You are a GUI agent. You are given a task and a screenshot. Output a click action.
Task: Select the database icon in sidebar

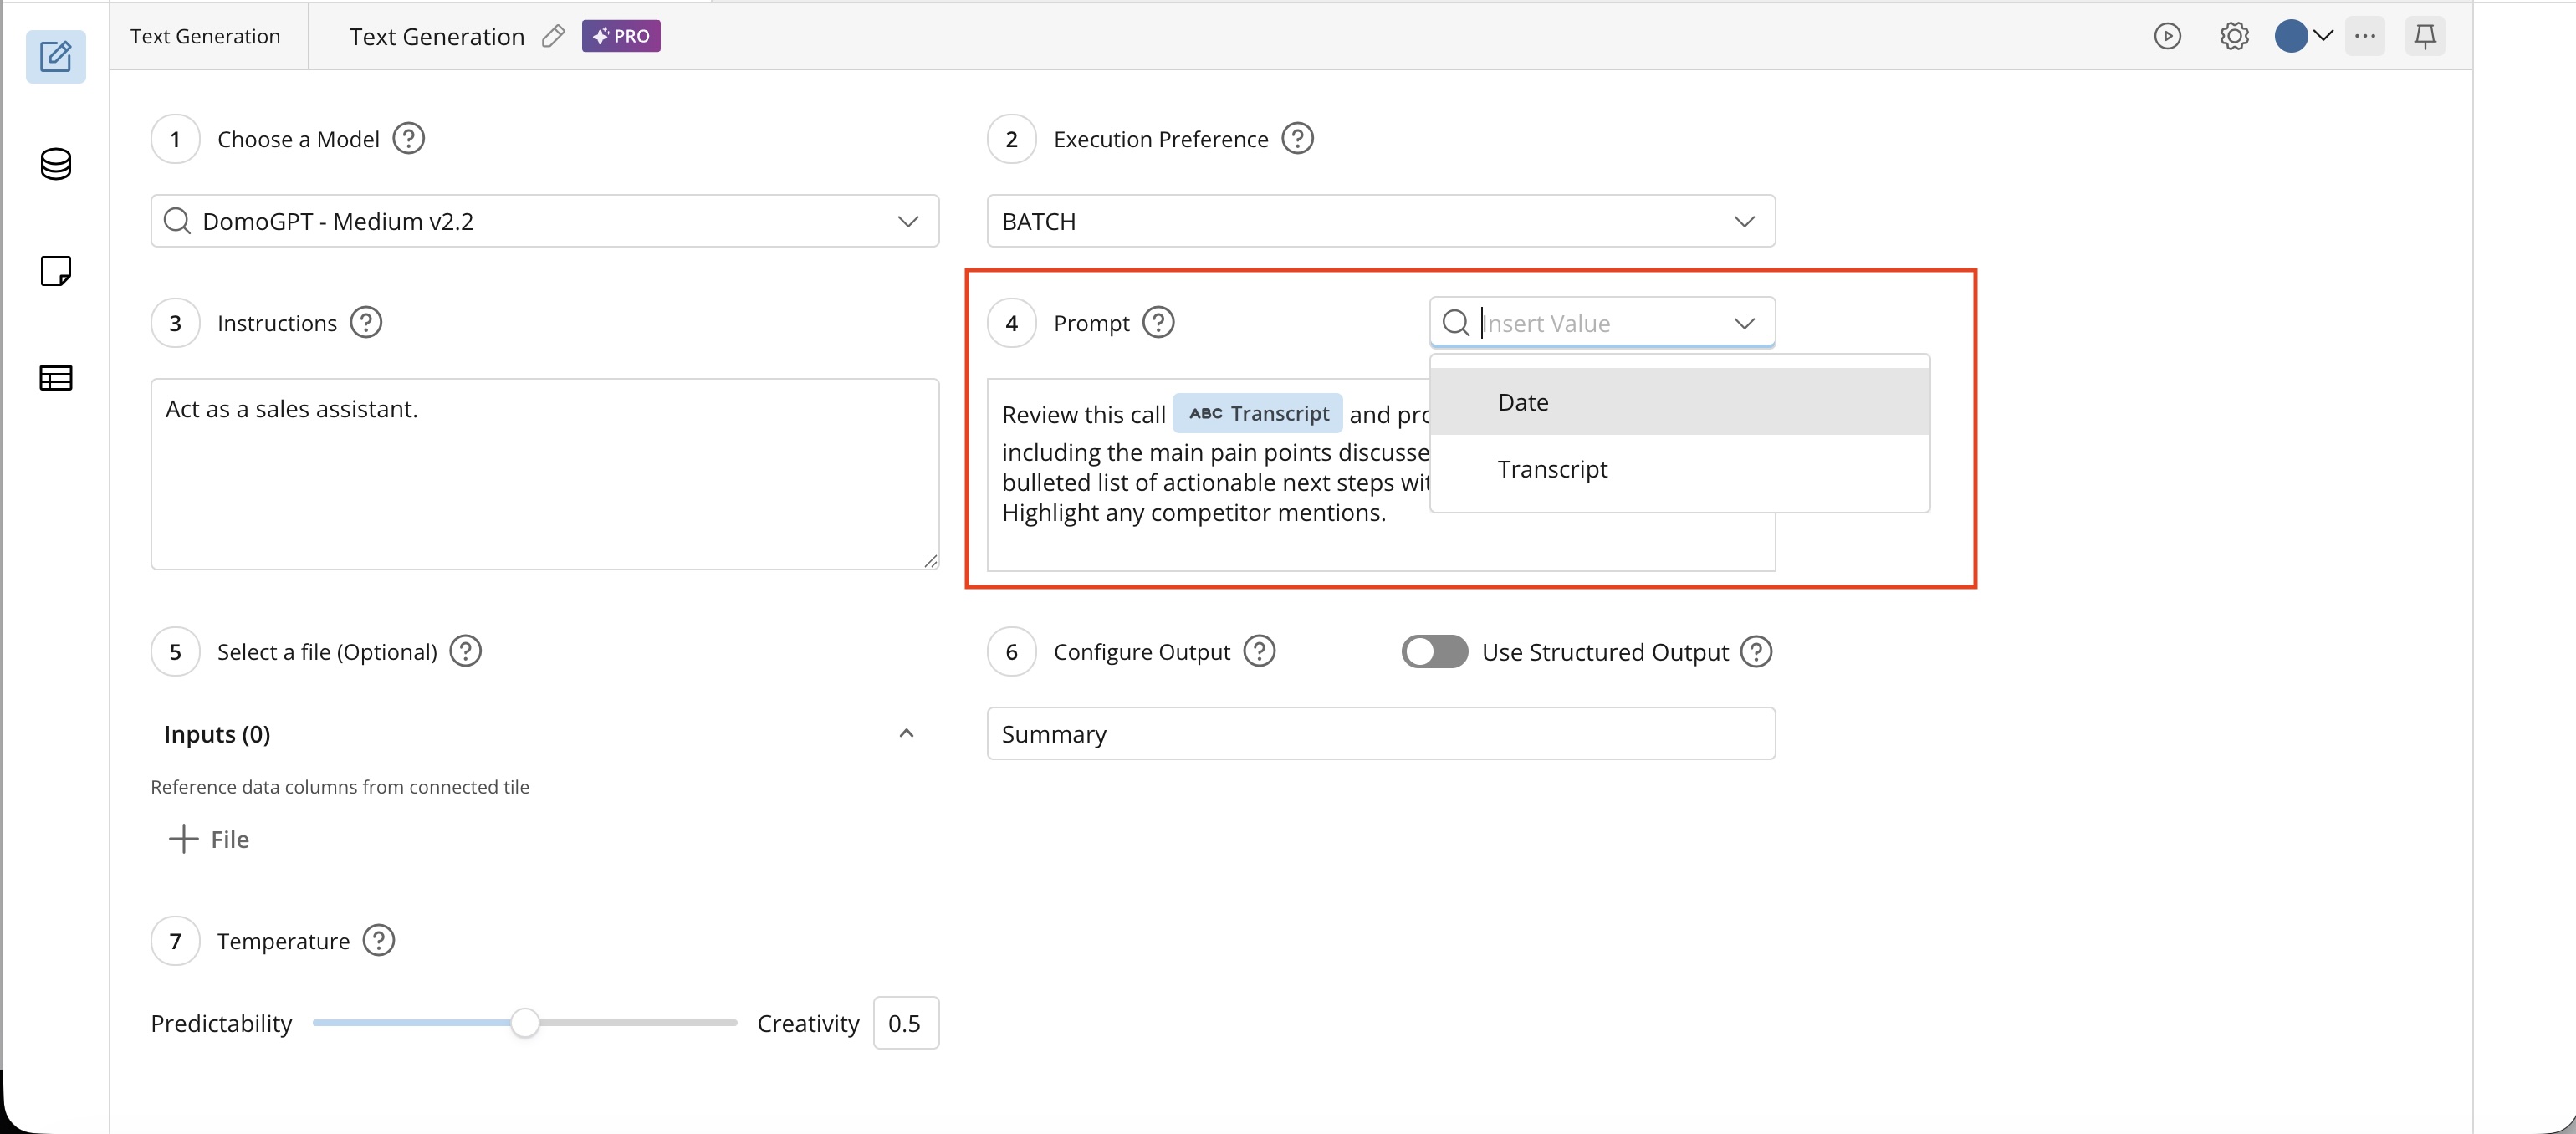coord(56,164)
